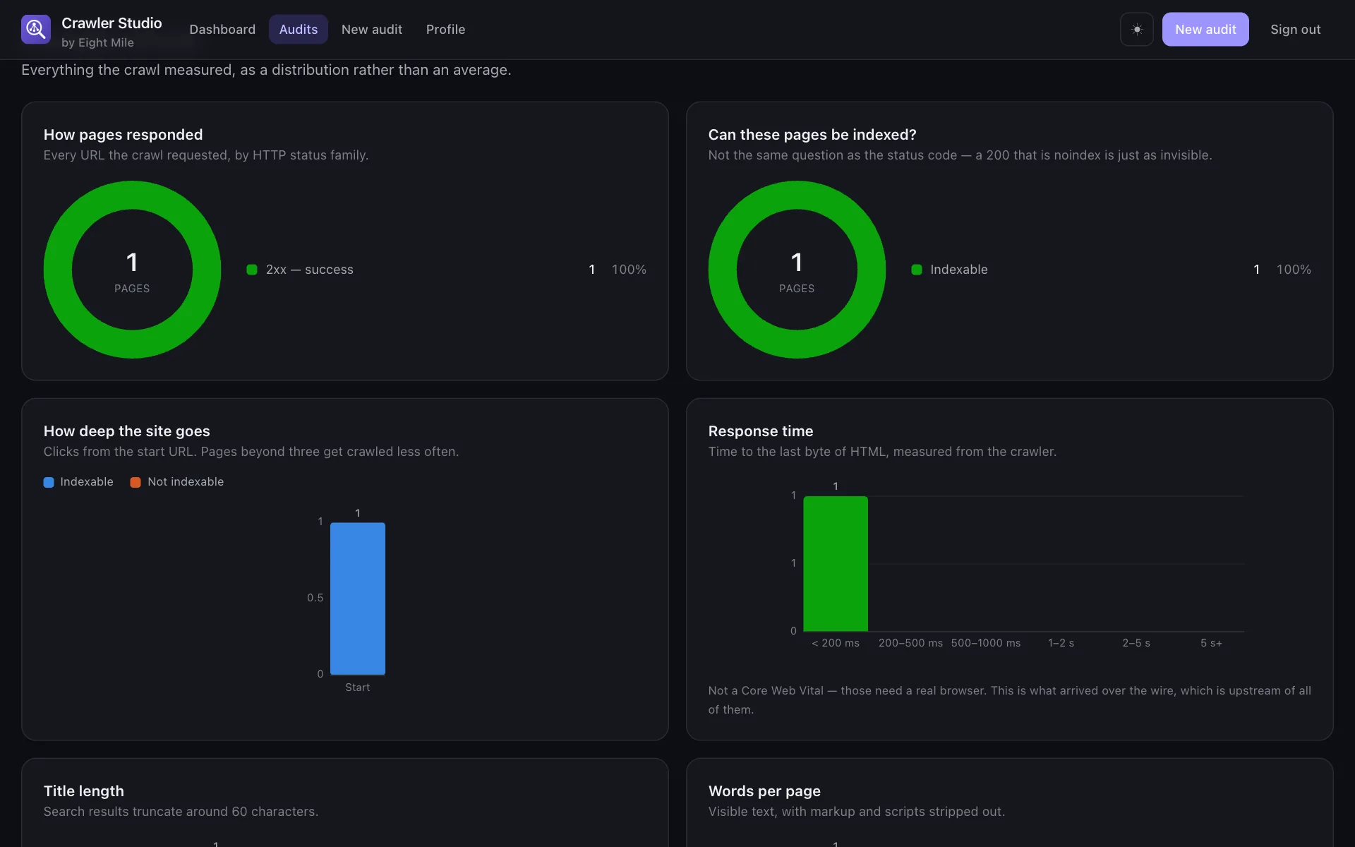Viewport: 1355px width, 847px height.
Task: Click the '1–2 s' axis label
Action: click(x=1061, y=643)
